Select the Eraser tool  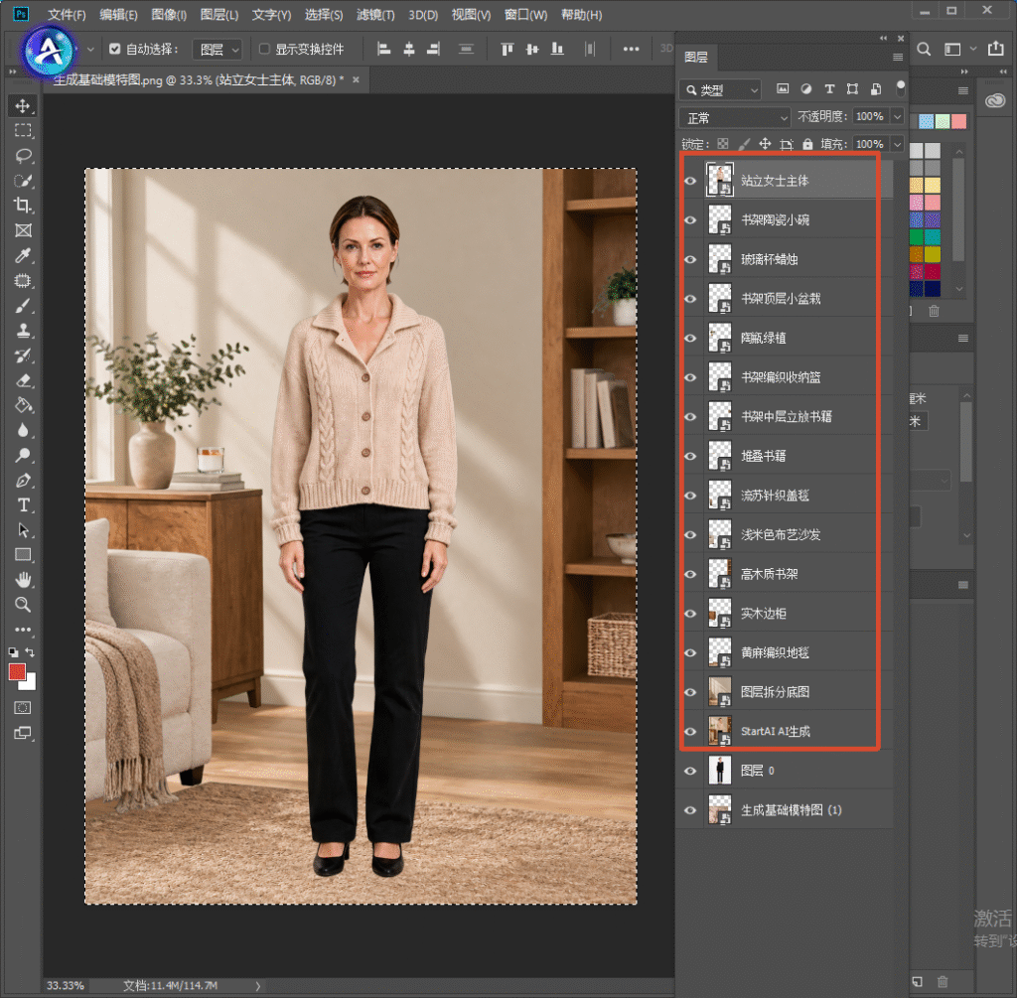click(x=23, y=380)
